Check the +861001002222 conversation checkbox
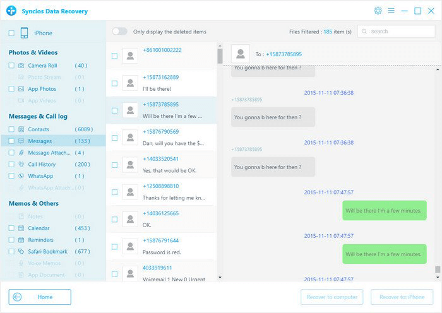442x313 pixels. click(x=114, y=56)
